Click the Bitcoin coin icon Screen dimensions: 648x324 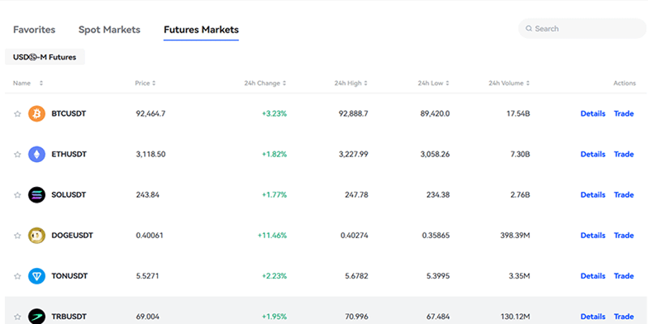37,114
